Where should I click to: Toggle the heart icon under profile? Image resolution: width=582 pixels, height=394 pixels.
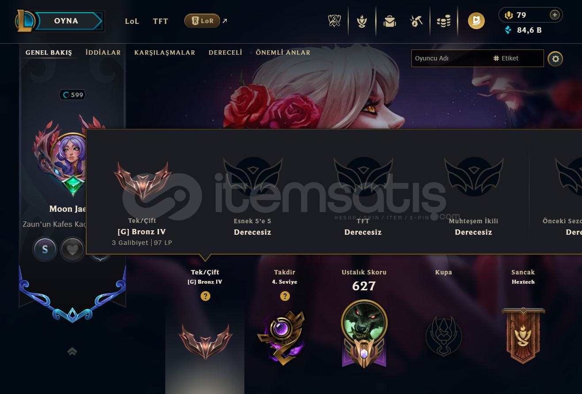[x=72, y=250]
